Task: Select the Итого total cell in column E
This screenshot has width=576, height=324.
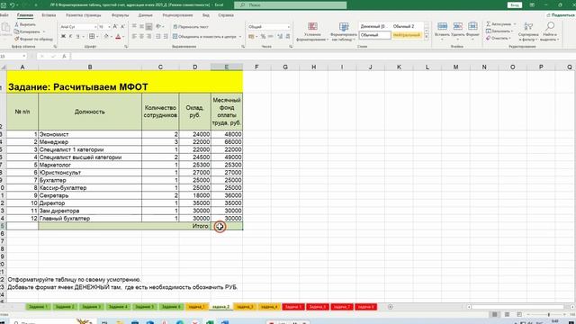Action: click(x=227, y=226)
